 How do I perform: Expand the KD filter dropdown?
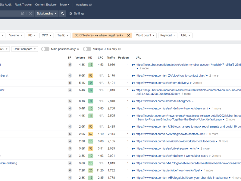32,35
